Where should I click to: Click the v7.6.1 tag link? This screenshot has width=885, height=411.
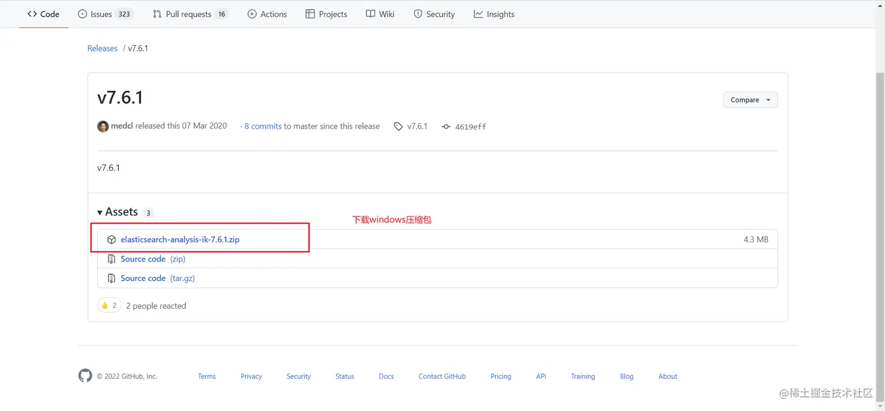tap(417, 126)
